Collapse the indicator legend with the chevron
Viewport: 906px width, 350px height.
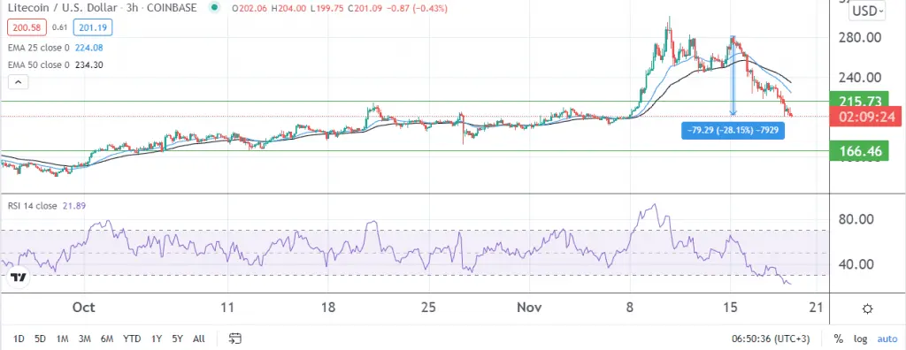(19, 82)
